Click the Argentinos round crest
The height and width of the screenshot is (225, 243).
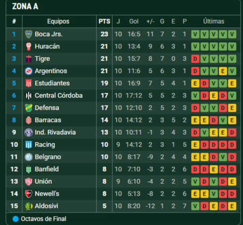pyautogui.click(x=28, y=71)
